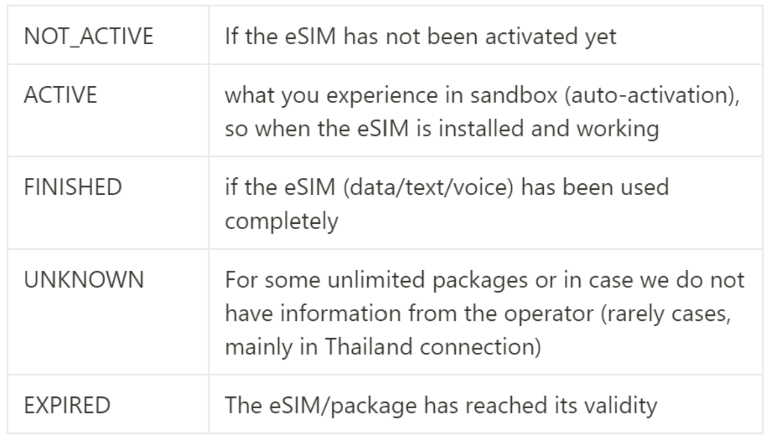This screenshot has height=439, width=767.
Task: Click 'If the eSIM has not been activated yet'
Action: pyautogui.click(x=420, y=37)
